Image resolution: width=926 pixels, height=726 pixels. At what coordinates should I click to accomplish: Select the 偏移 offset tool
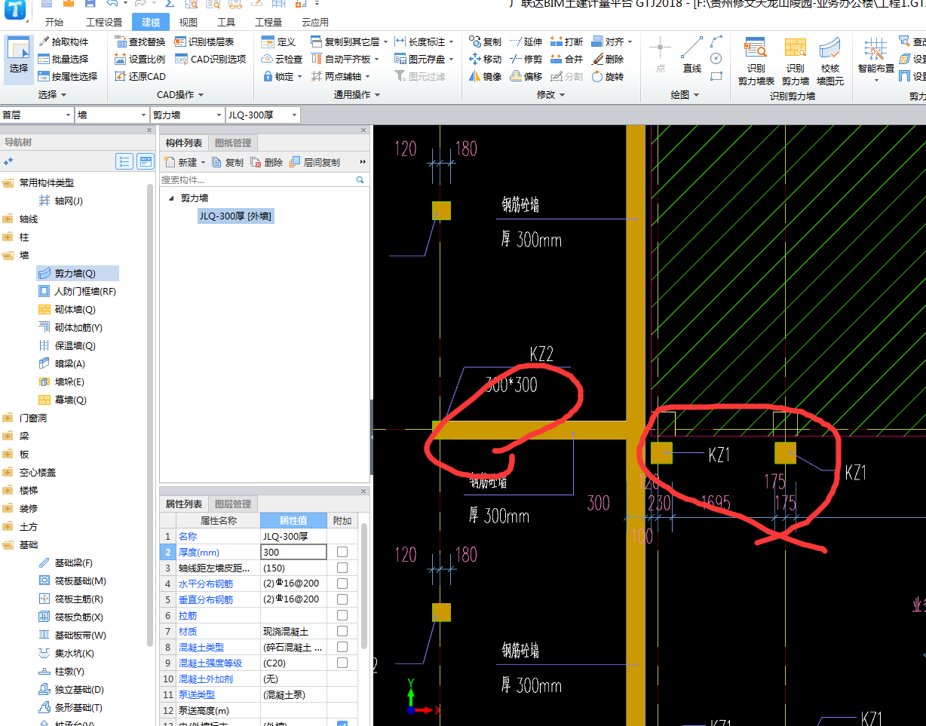tap(526, 76)
